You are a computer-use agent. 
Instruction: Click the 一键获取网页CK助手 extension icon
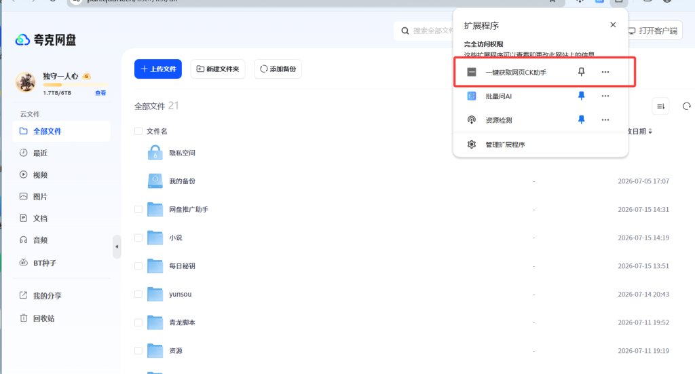(472, 72)
